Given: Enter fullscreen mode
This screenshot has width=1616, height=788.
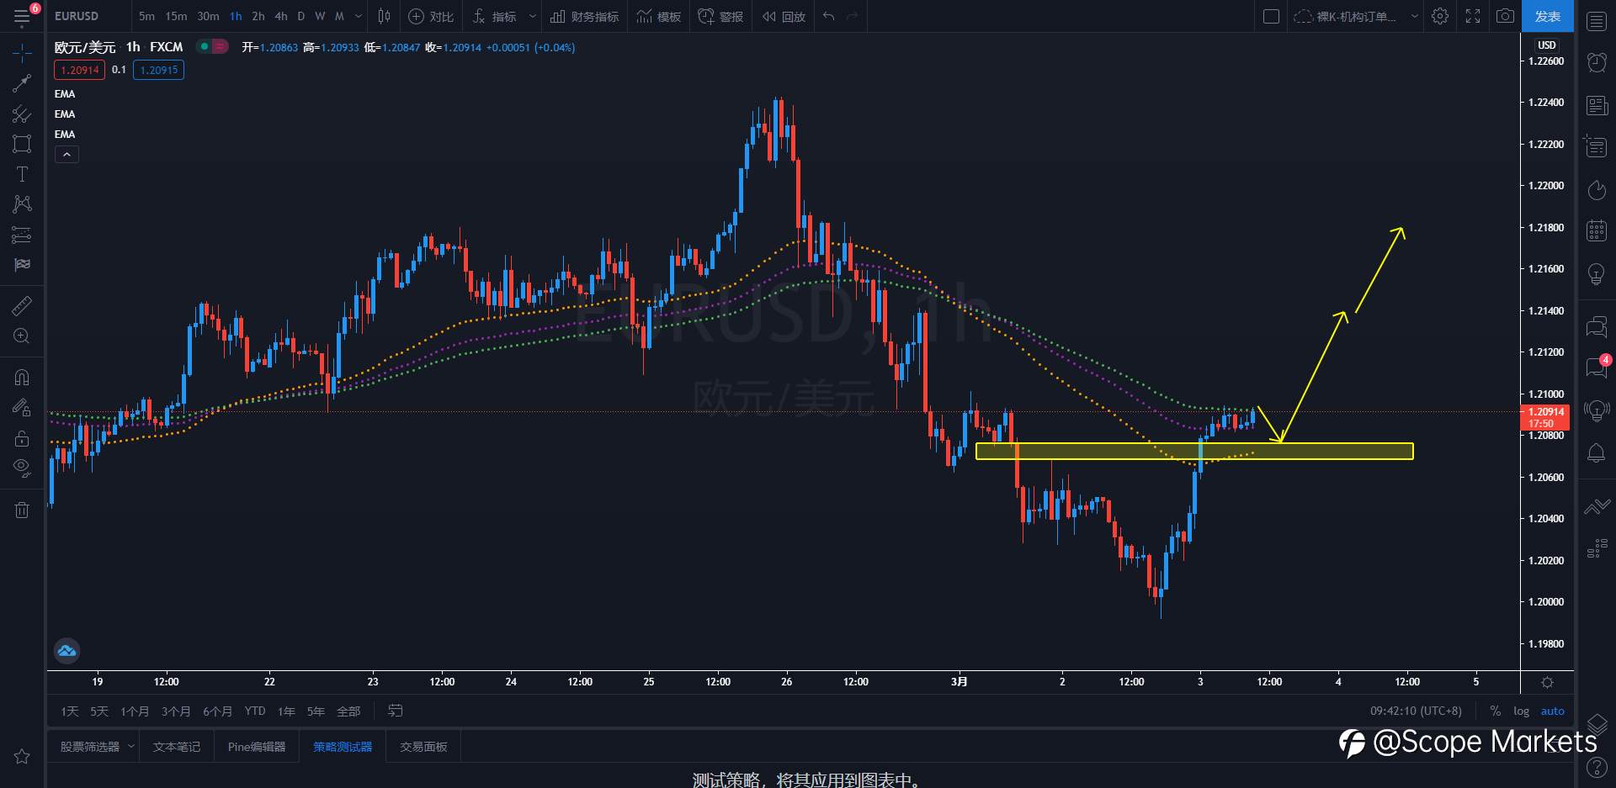Looking at the screenshot, I should [1473, 16].
